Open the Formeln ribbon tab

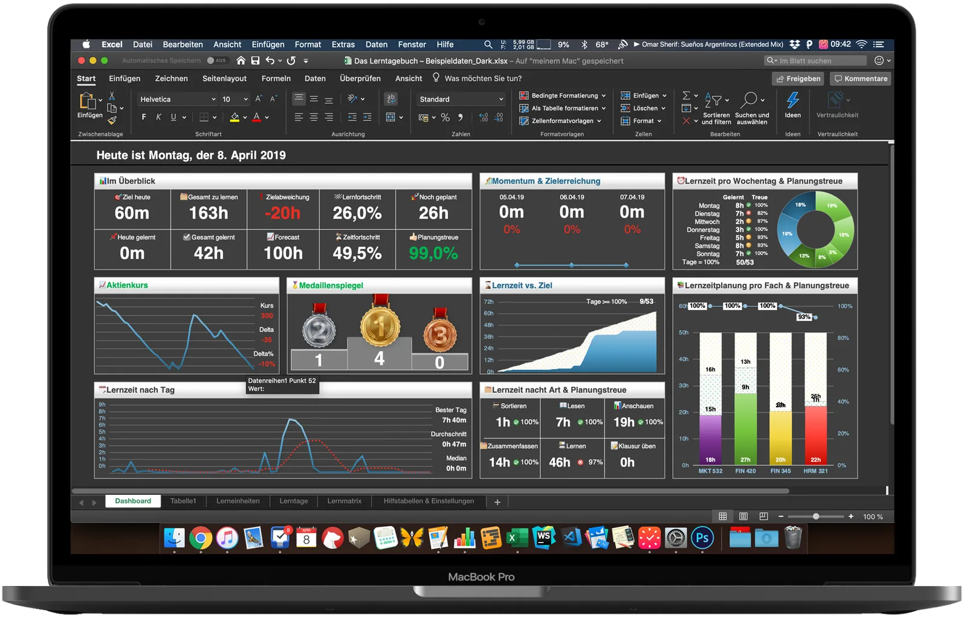(x=276, y=79)
